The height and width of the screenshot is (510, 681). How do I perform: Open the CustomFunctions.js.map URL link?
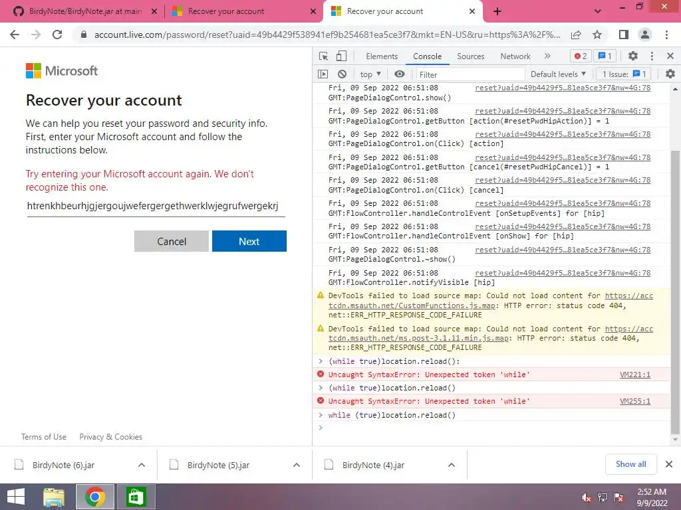click(491, 301)
